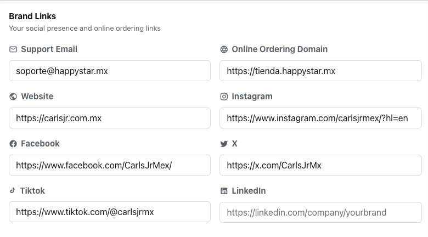Click the Instagram label text

252,97
